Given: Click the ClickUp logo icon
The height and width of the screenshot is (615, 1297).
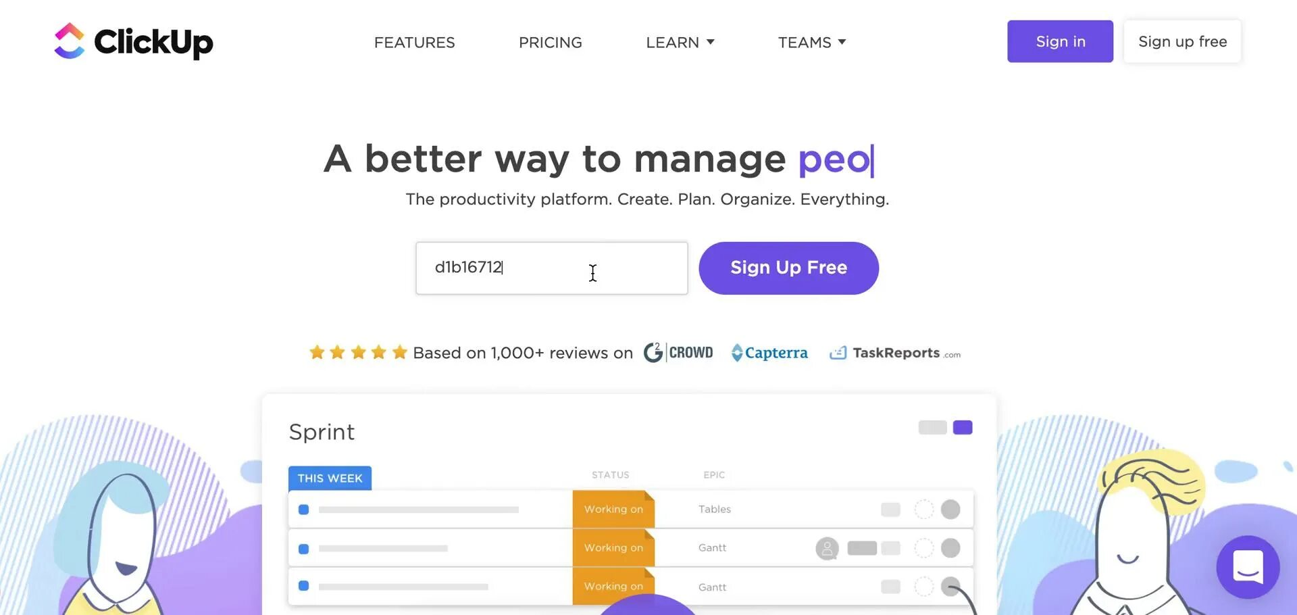Looking at the screenshot, I should coord(69,41).
